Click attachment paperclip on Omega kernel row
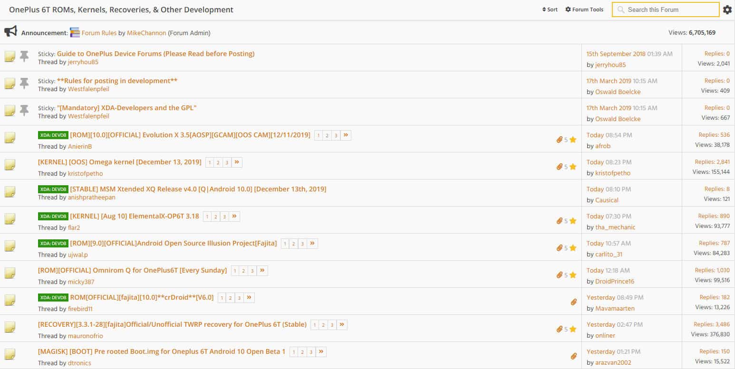Viewport: 735px width, 369px height. pyautogui.click(x=560, y=167)
